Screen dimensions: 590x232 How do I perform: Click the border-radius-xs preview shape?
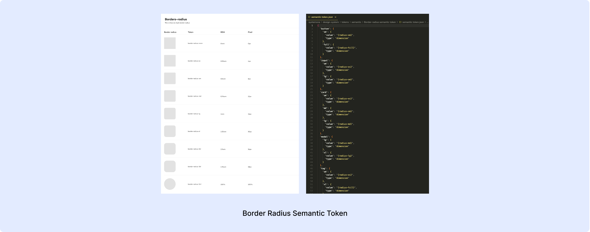pos(170,61)
